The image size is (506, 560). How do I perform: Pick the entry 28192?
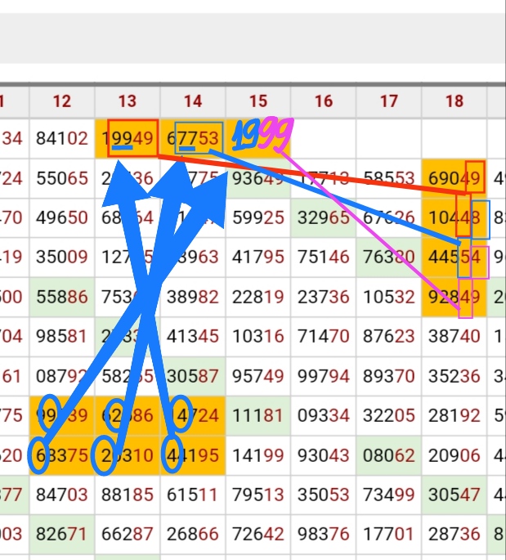pos(455,416)
